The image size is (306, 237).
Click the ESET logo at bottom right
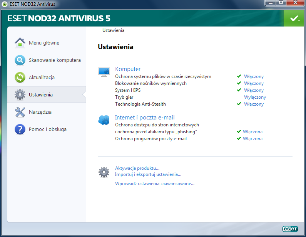290,229
